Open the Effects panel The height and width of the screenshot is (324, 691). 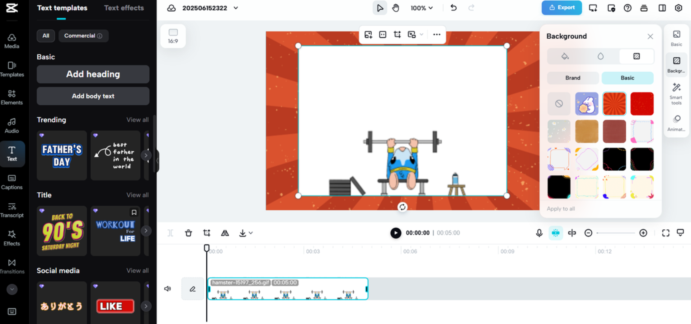12,238
